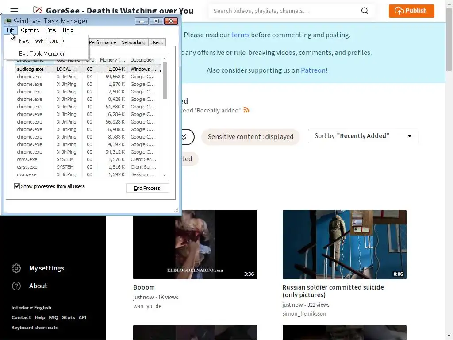Open the wan_yu_de channel link
Screen dimensions: 453x340
click(x=147, y=306)
